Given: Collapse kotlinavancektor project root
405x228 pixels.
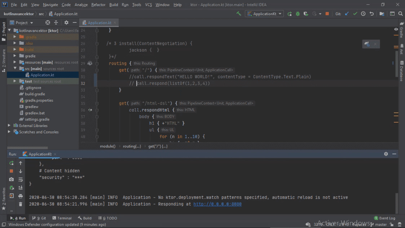Looking at the screenshot, I should [9, 31].
